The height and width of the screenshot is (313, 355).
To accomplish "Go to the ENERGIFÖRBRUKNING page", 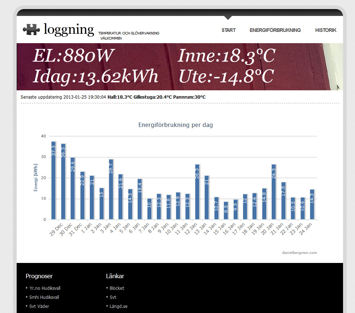I will click(275, 30).
